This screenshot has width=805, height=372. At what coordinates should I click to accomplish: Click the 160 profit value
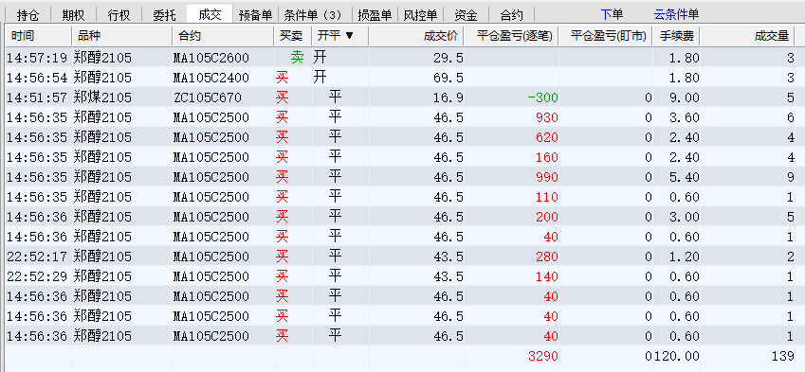[x=546, y=157]
